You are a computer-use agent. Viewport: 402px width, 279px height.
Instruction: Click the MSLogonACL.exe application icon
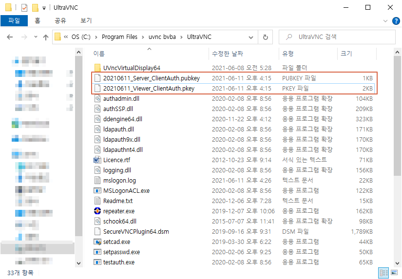97,190
